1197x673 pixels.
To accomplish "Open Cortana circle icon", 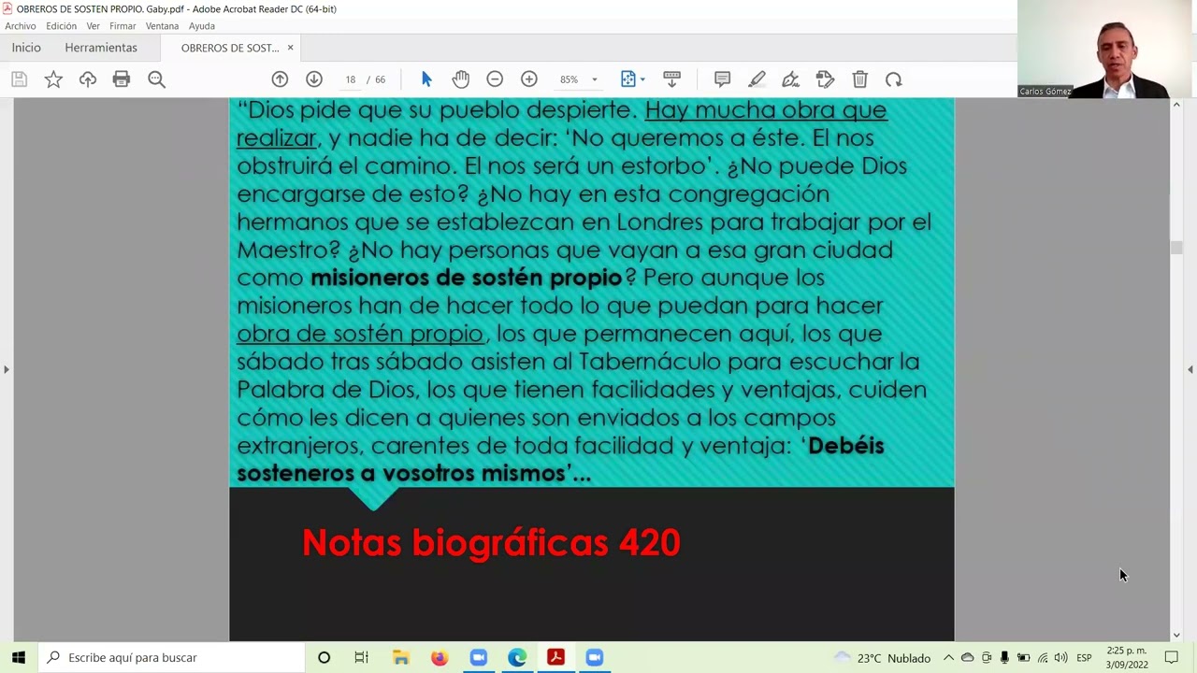I will click(324, 657).
